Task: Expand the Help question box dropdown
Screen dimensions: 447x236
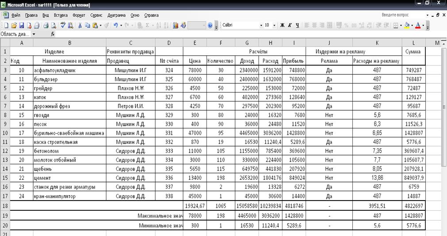Action: [428, 15]
